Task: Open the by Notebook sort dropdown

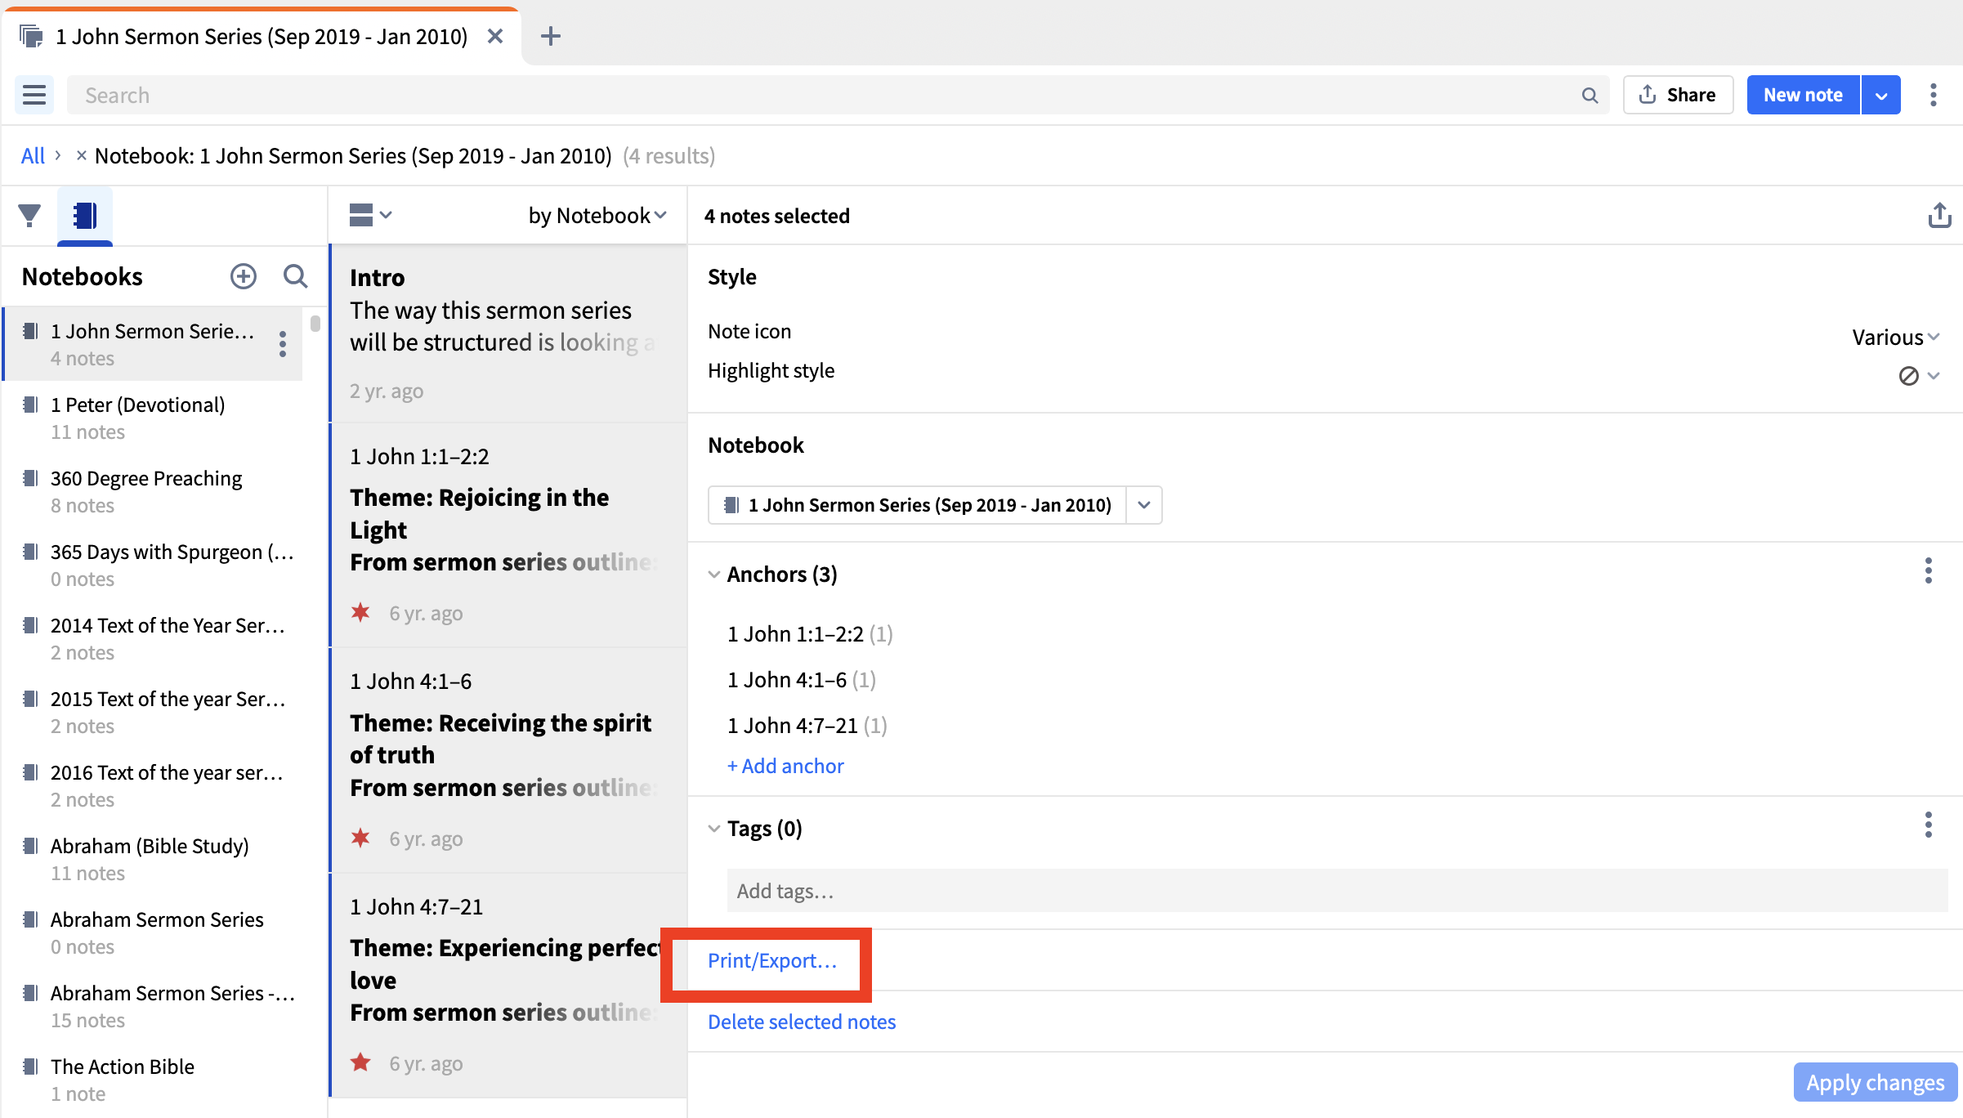Action: (x=597, y=216)
